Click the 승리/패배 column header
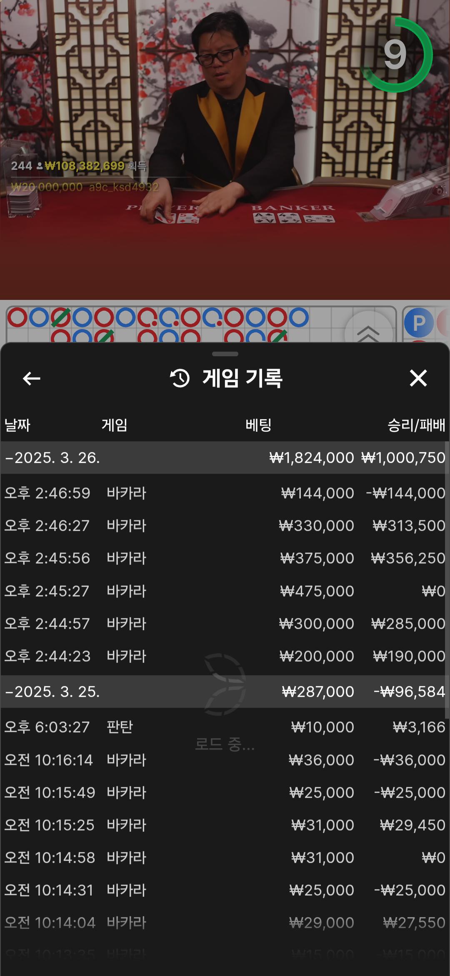This screenshot has height=976, width=450. 416,425
